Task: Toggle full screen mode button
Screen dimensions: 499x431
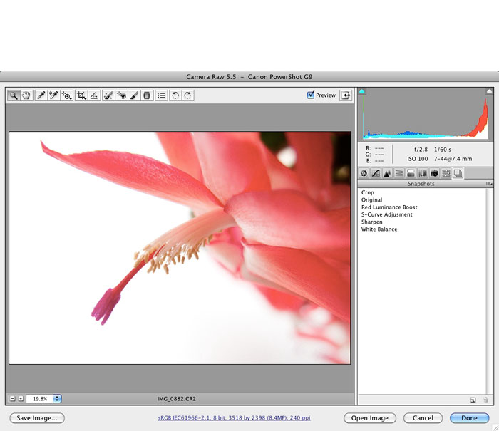Action: click(346, 95)
